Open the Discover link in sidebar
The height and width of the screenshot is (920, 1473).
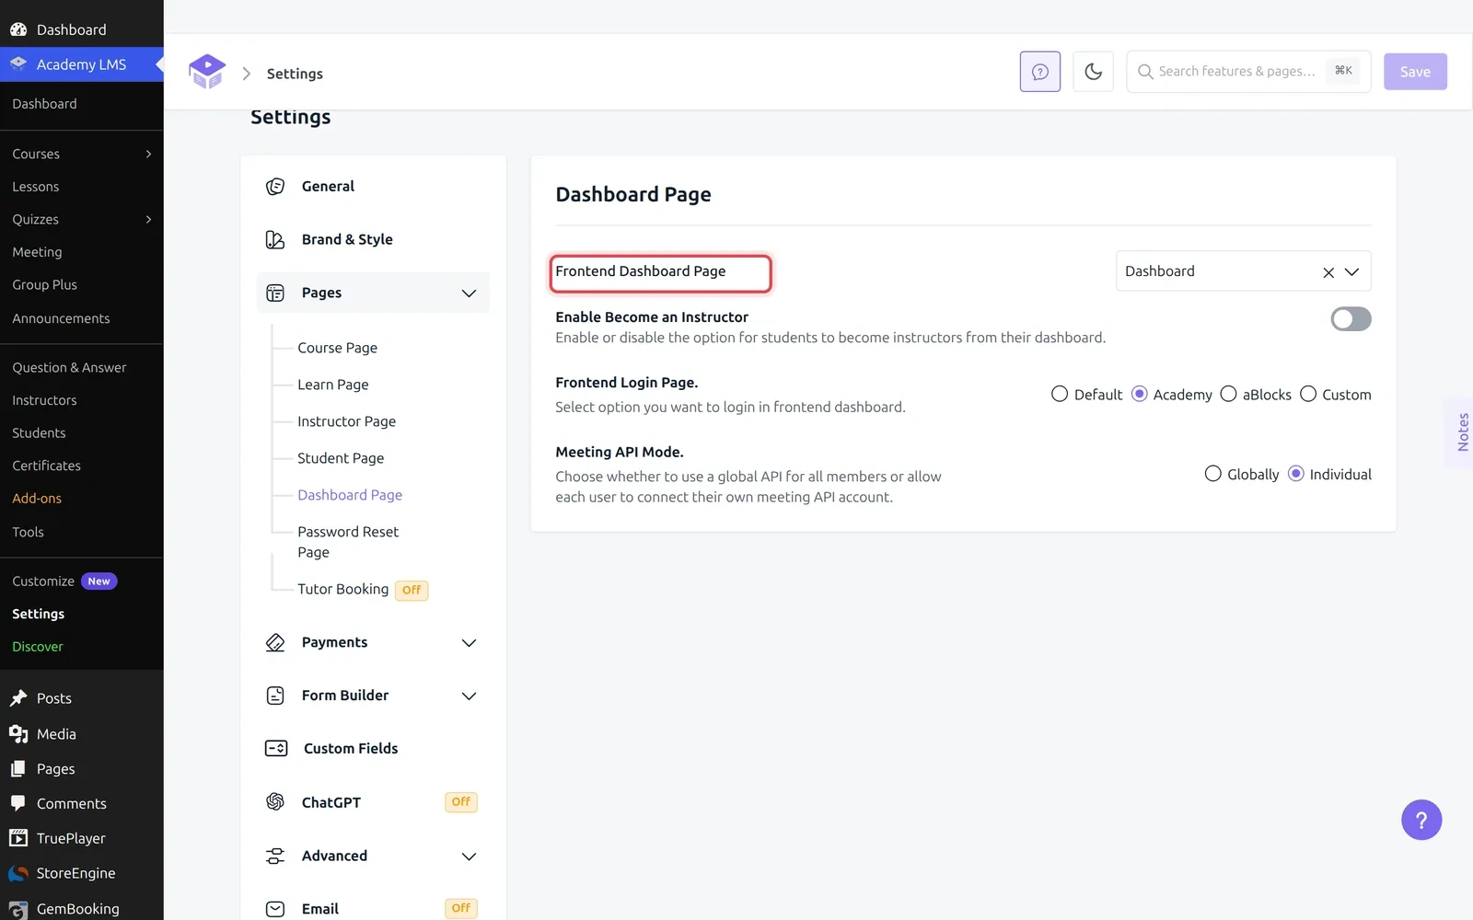(38, 647)
